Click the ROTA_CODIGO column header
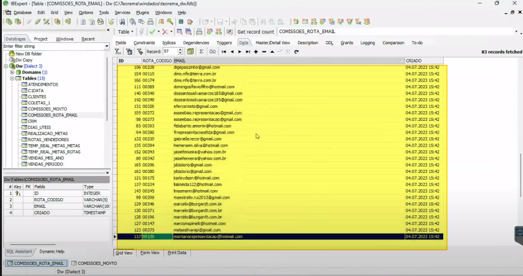This screenshot has width=523, height=276. 157,61
